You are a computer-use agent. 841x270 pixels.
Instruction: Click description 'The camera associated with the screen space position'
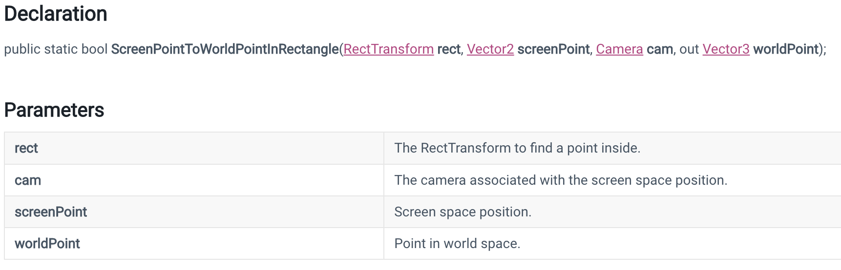coord(561,180)
